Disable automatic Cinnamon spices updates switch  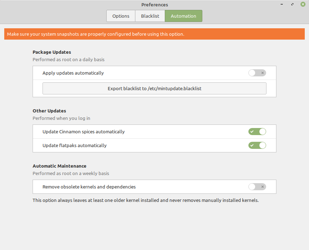[257, 132]
